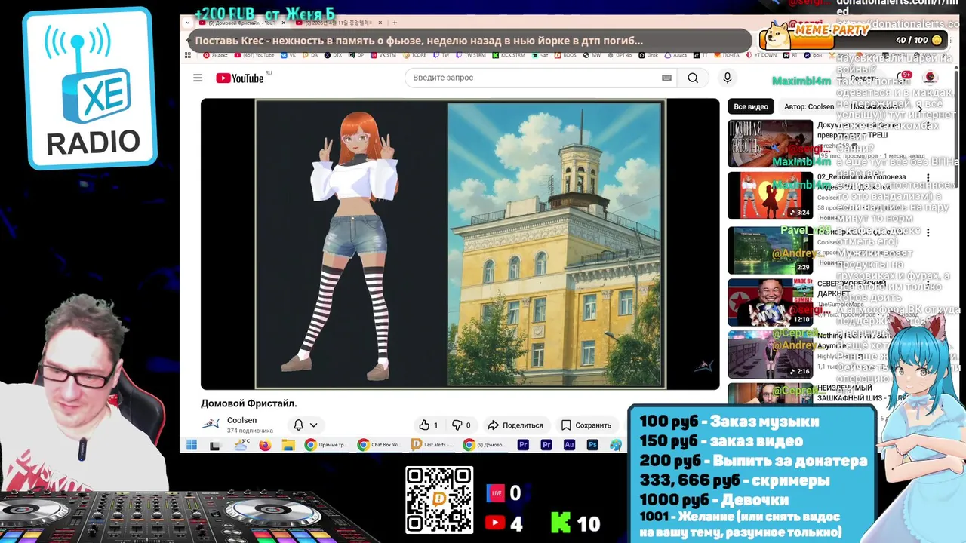Switch to Chat Box Wi... Chrome window
The height and width of the screenshot is (543, 966).
[x=380, y=446]
